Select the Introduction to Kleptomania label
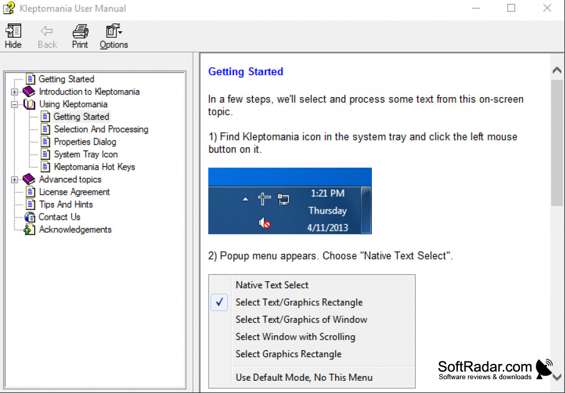 point(89,91)
